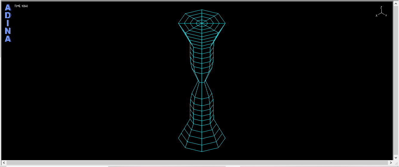The image size is (399, 167).
Task: Click the horizontal scrollbar left arrow
Action: point(4,163)
